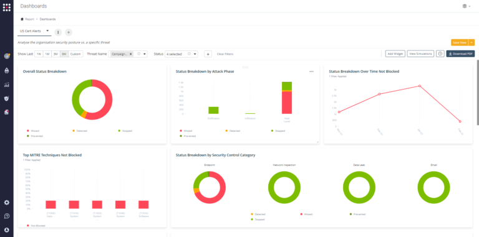Open three-dot menu on Attack Phase widget
Image resolution: width=479 pixels, height=237 pixels.
pyautogui.click(x=311, y=72)
